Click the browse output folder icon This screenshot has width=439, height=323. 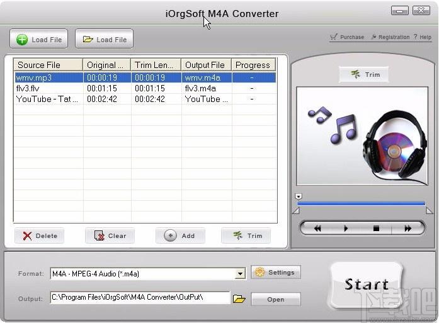coord(239,299)
